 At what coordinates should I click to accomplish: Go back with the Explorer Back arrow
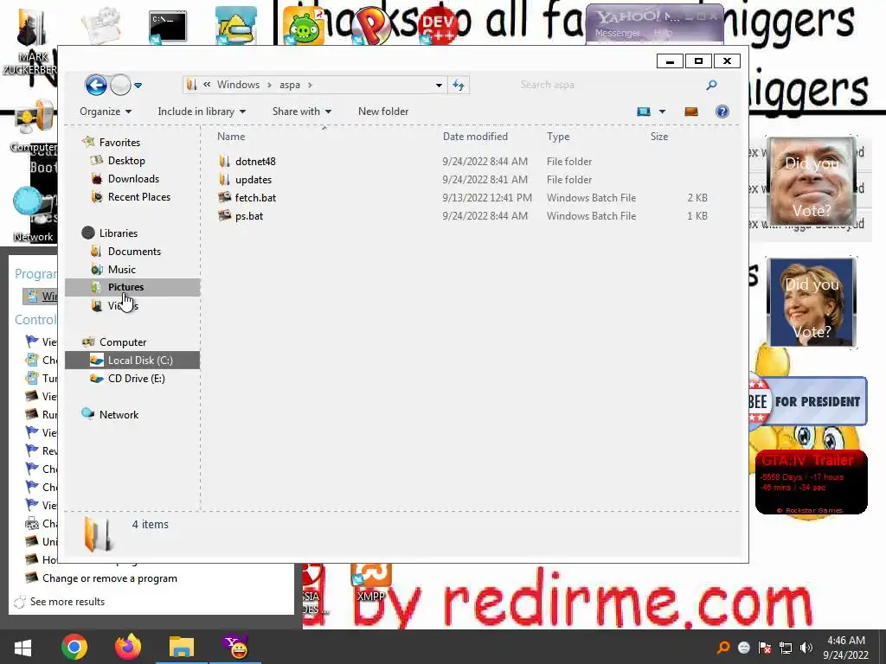pyautogui.click(x=96, y=86)
